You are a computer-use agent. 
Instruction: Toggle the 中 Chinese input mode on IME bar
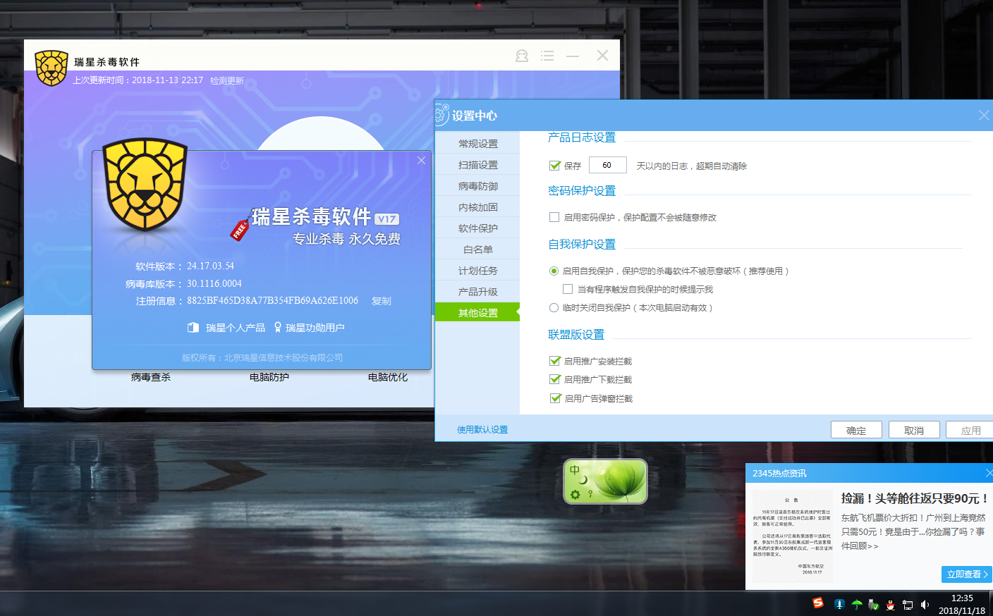click(575, 470)
